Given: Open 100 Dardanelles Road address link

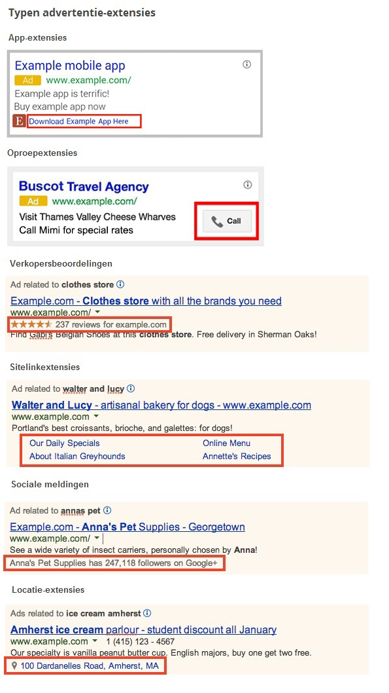Looking at the screenshot, I should tap(90, 665).
